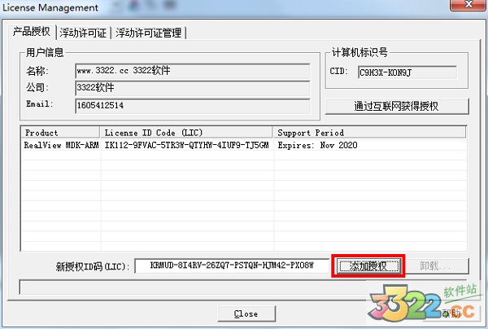This screenshot has height=329, width=488.
Task: Close the License Management window
Action: click(x=468, y=5)
